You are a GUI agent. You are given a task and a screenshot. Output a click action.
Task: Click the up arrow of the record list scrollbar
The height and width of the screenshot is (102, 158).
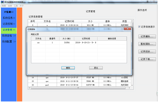132,21
